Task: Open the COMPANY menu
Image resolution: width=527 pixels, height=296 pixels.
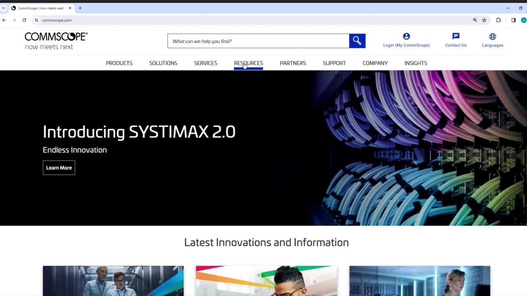Action: 375,63
